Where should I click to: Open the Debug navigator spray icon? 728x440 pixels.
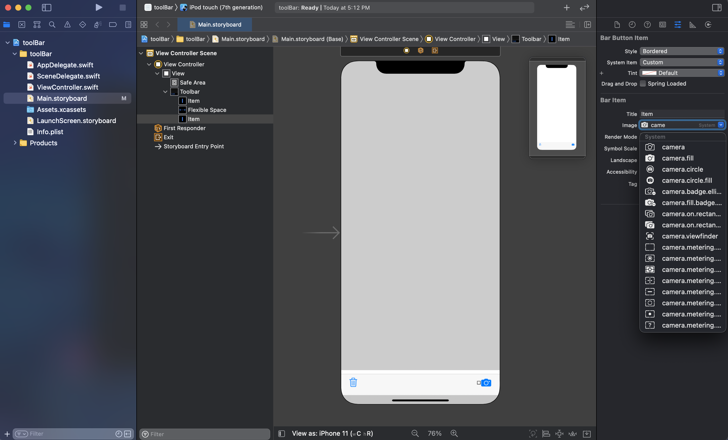point(98,25)
